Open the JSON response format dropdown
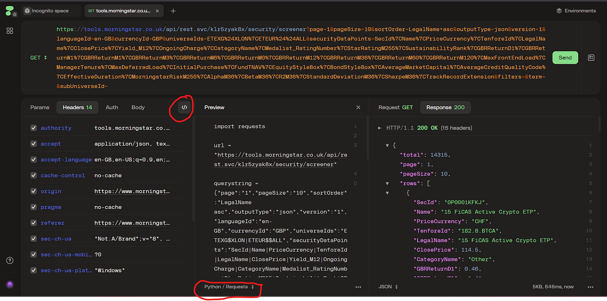Image resolution: width=607 pixels, height=301 pixels. [388, 287]
